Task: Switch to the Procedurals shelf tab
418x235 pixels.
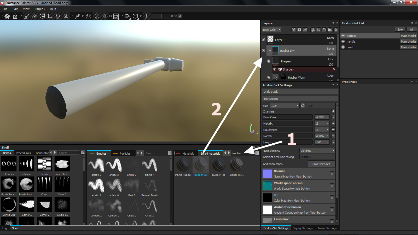Action: point(23,153)
